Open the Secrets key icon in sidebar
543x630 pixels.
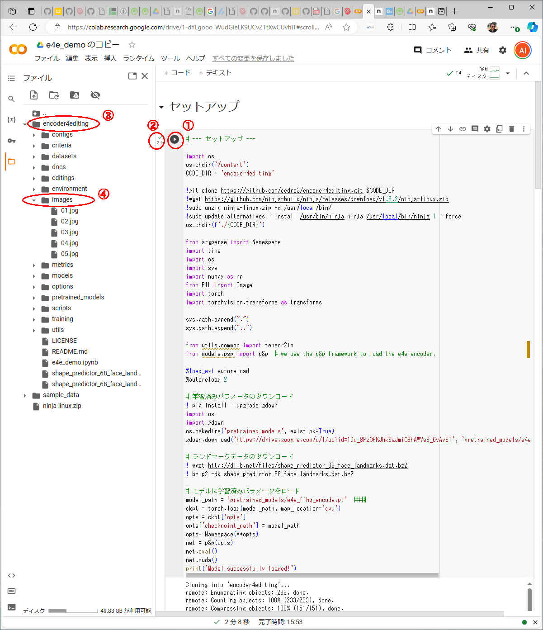tap(11, 141)
